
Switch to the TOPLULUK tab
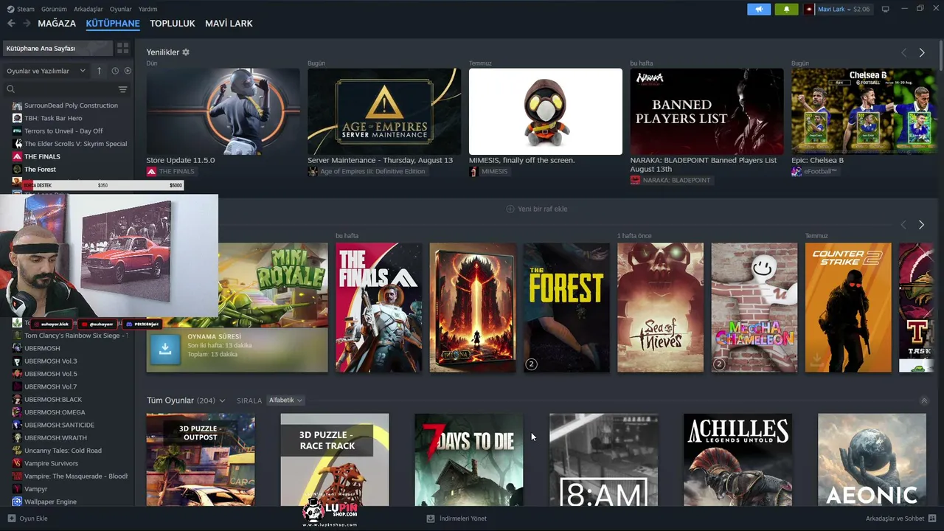(173, 24)
